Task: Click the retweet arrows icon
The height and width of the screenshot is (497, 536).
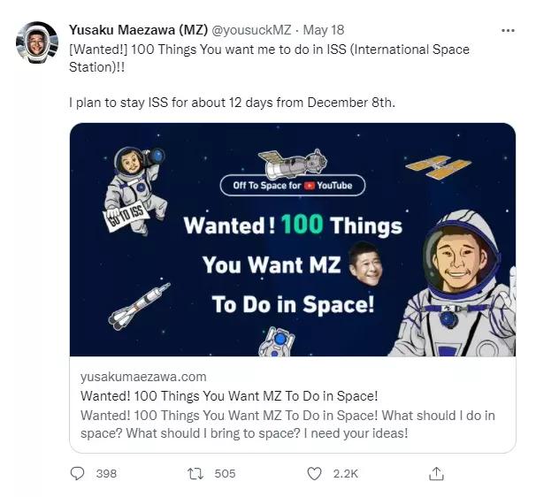Action: pyautogui.click(x=195, y=473)
